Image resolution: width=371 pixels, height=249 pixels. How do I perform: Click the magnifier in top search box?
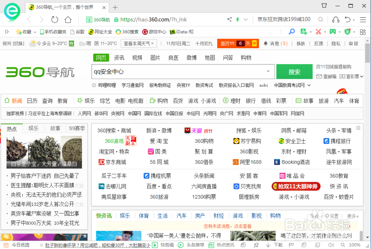point(321,19)
